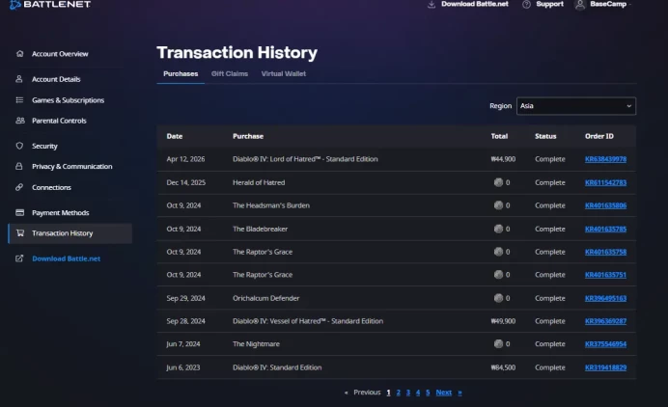This screenshot has height=407, width=668.
Task: Click the Jun 7, 2024 date cell
Action: click(183, 343)
